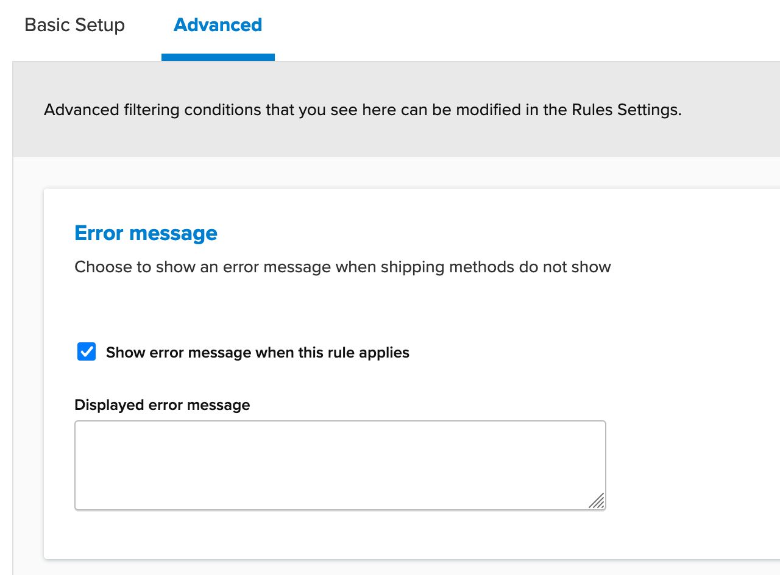Screen dimensions: 780x575
Task: Click the word "Error" in the card heading
Action: click(x=99, y=233)
